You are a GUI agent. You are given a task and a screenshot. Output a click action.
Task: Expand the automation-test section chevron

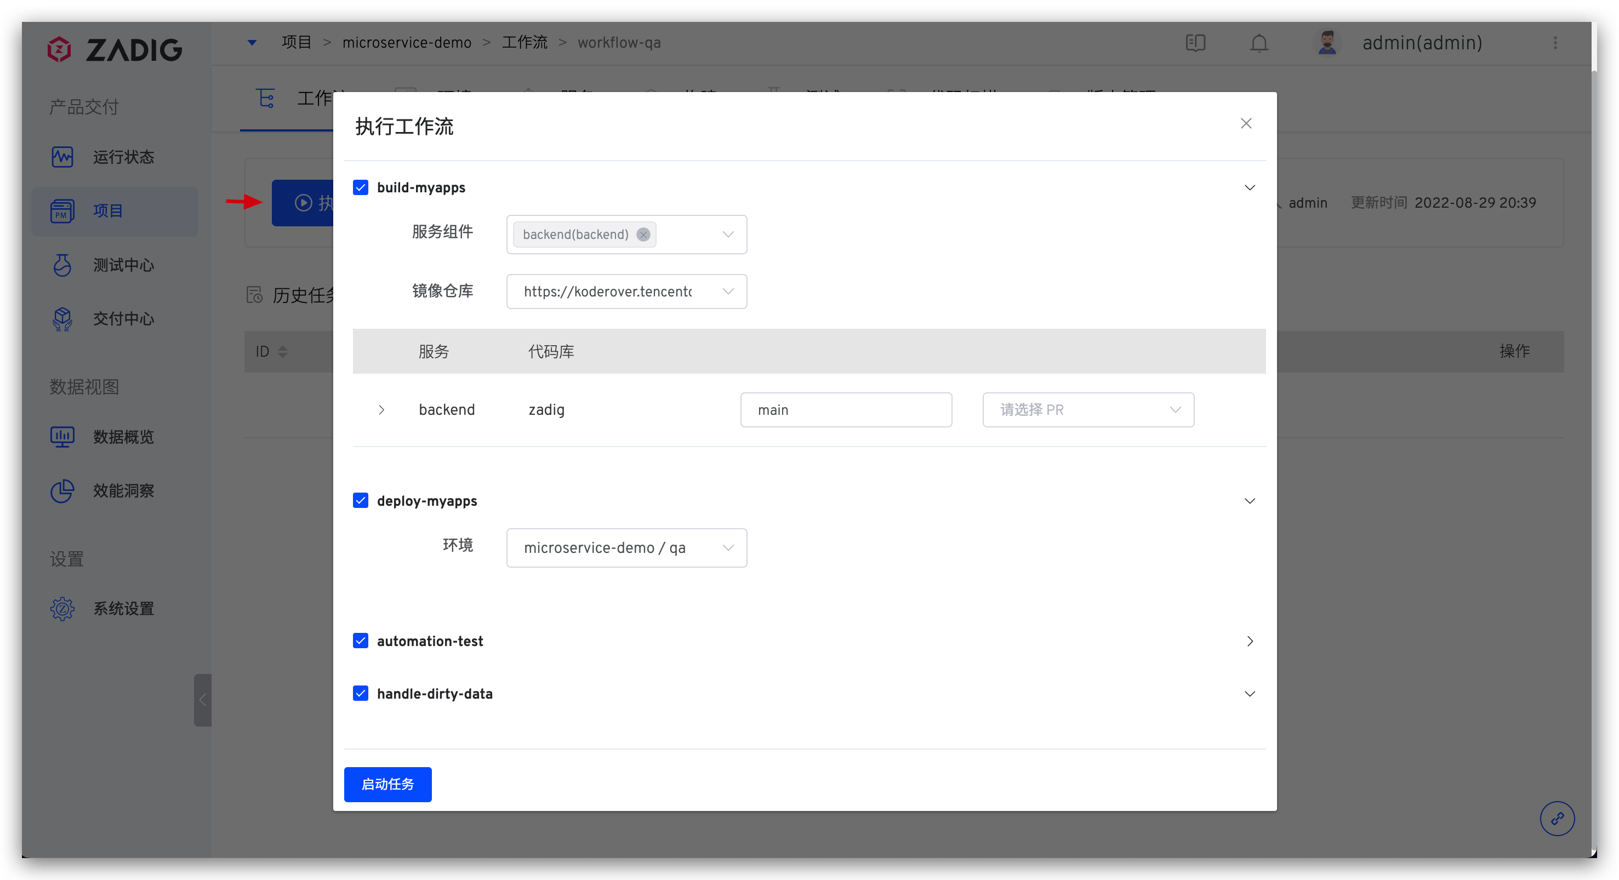coord(1250,641)
